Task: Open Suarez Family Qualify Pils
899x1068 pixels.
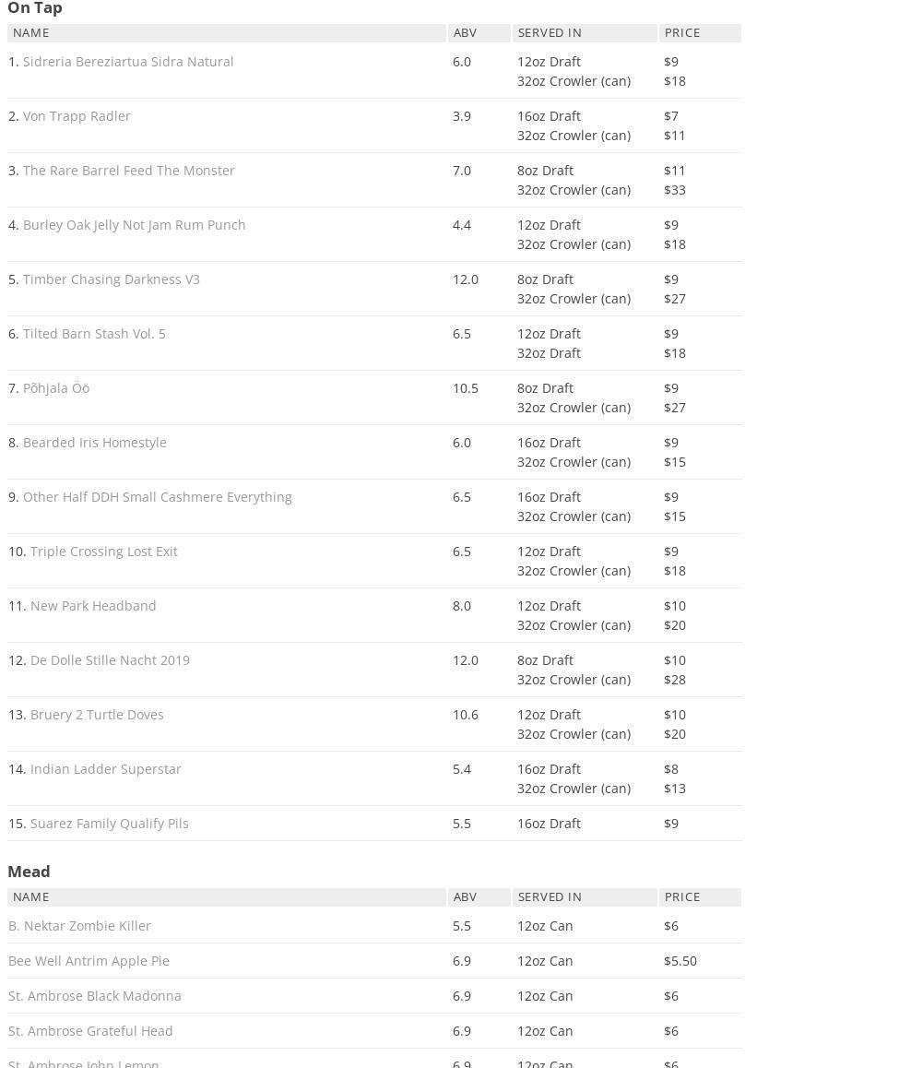Action: click(x=110, y=824)
